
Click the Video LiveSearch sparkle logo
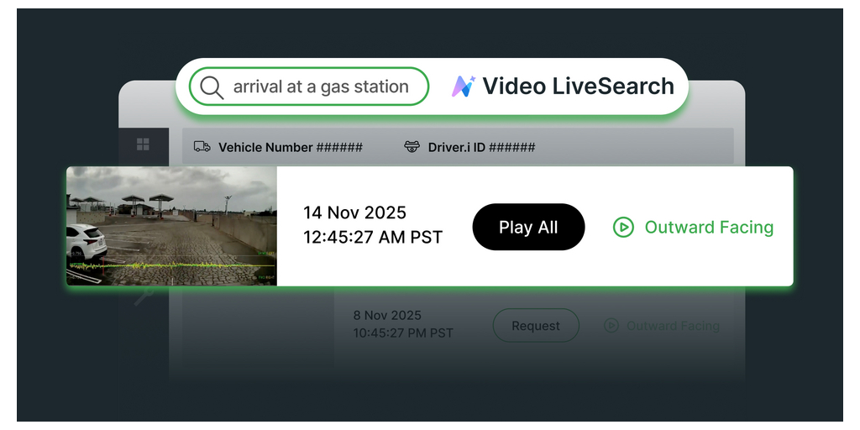tap(463, 87)
